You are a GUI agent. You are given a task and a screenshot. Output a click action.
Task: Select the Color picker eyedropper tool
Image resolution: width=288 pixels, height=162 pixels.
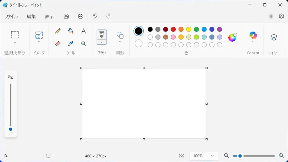71,44
